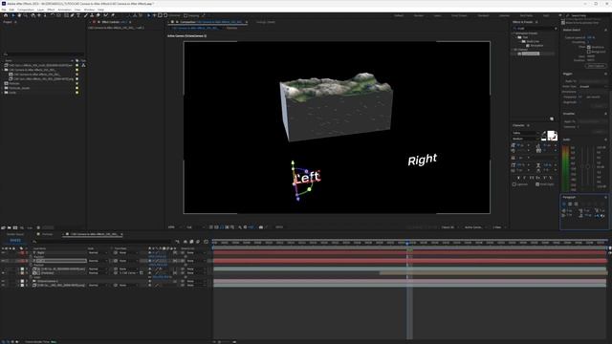Select the Zoom tool in the toolbar

[26, 15]
